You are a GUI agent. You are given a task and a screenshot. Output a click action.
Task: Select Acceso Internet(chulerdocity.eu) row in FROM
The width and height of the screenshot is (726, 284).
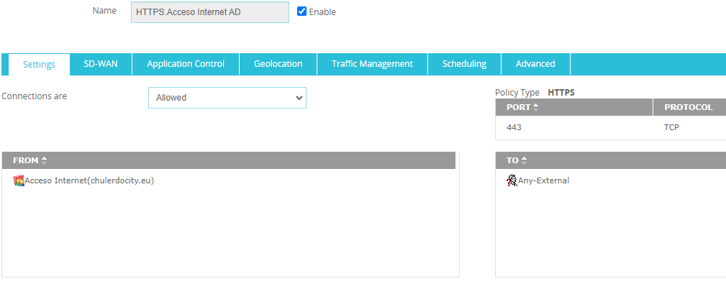(229, 181)
